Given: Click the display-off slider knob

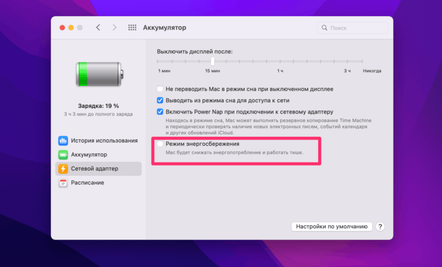Looking at the screenshot, I should 212,61.
